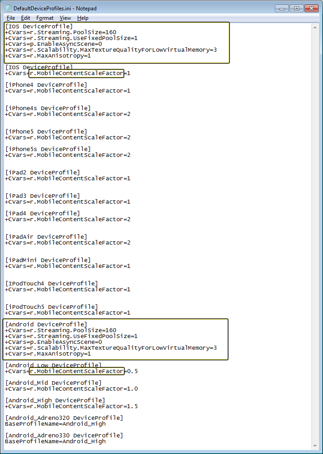The height and width of the screenshot is (454, 323).
Task: Click the [iPad4 DeviceProfile] header line
Action: click(43, 214)
